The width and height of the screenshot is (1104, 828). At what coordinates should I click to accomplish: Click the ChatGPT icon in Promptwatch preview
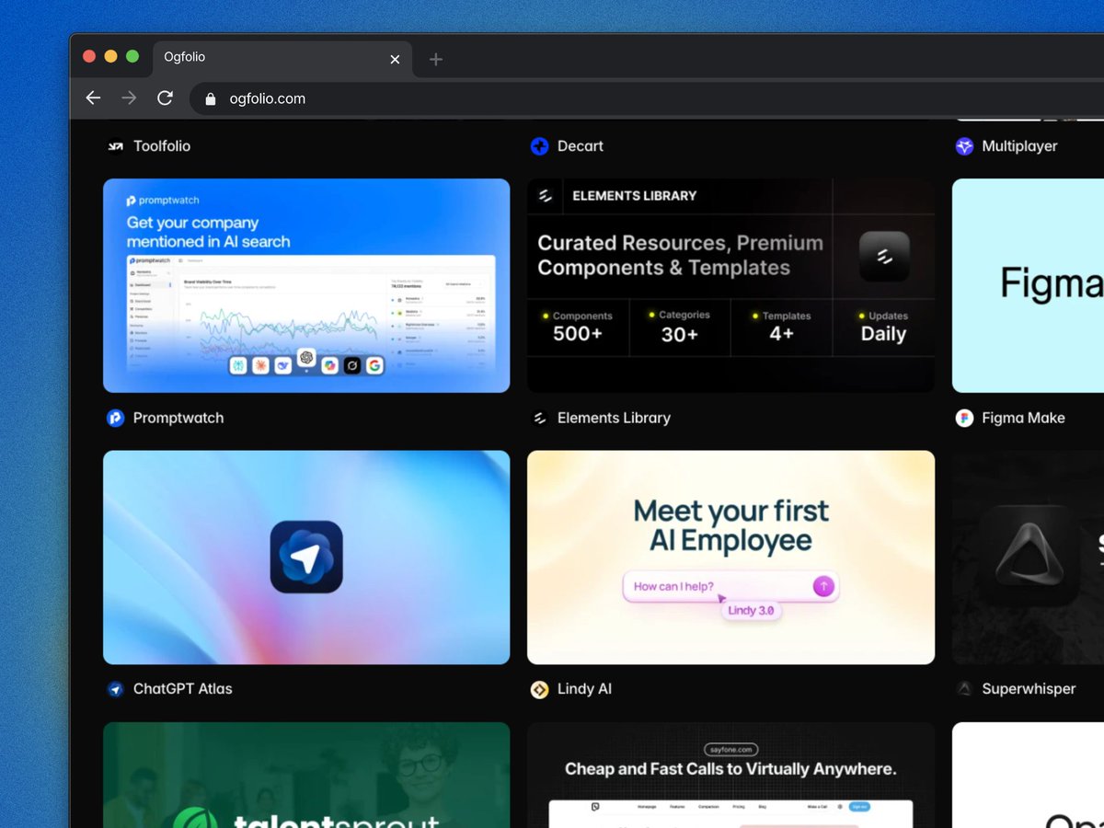click(x=306, y=358)
